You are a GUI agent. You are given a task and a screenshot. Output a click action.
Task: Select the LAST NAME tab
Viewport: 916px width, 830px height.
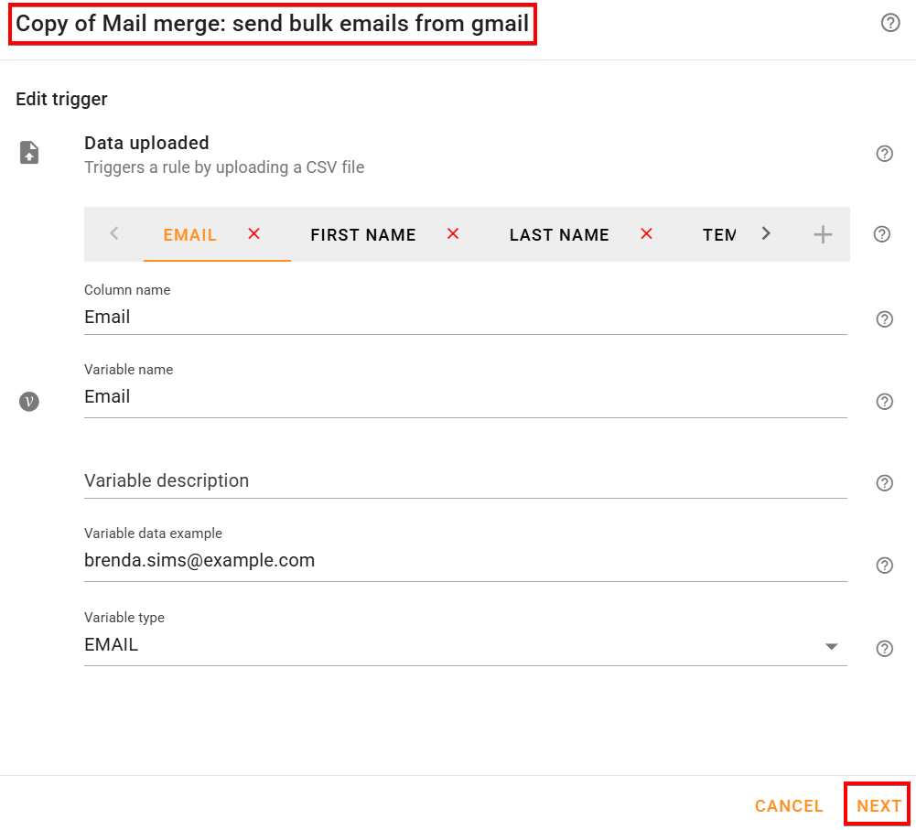558,234
